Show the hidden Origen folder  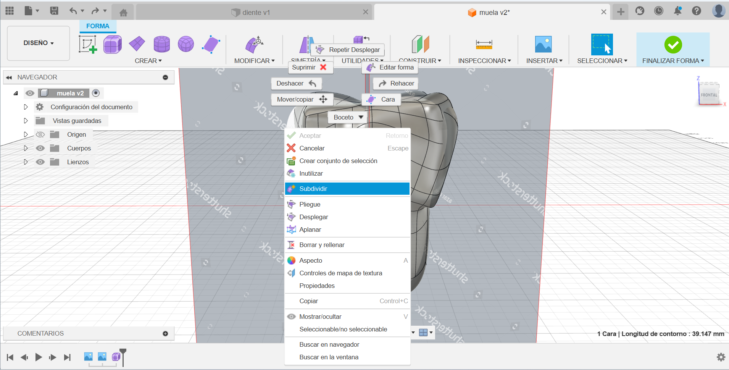click(x=40, y=134)
